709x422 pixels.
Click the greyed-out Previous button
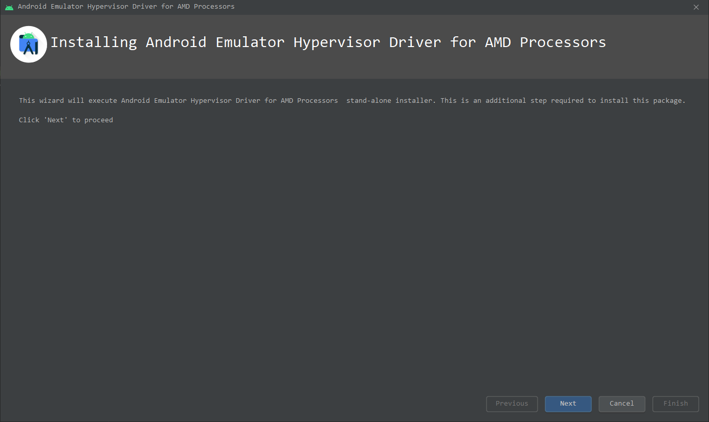(x=512, y=404)
